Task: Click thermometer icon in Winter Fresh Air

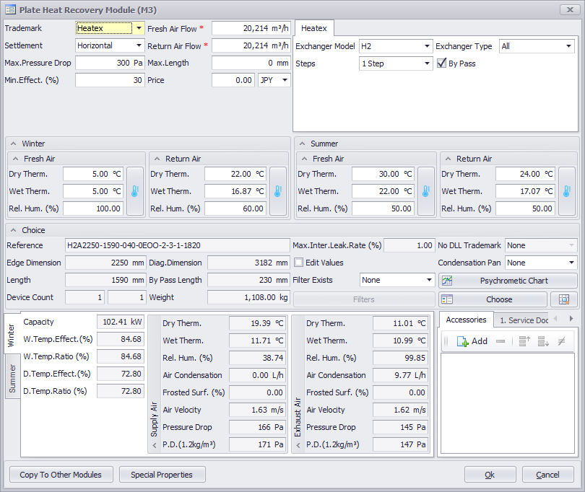Action: 135,191
